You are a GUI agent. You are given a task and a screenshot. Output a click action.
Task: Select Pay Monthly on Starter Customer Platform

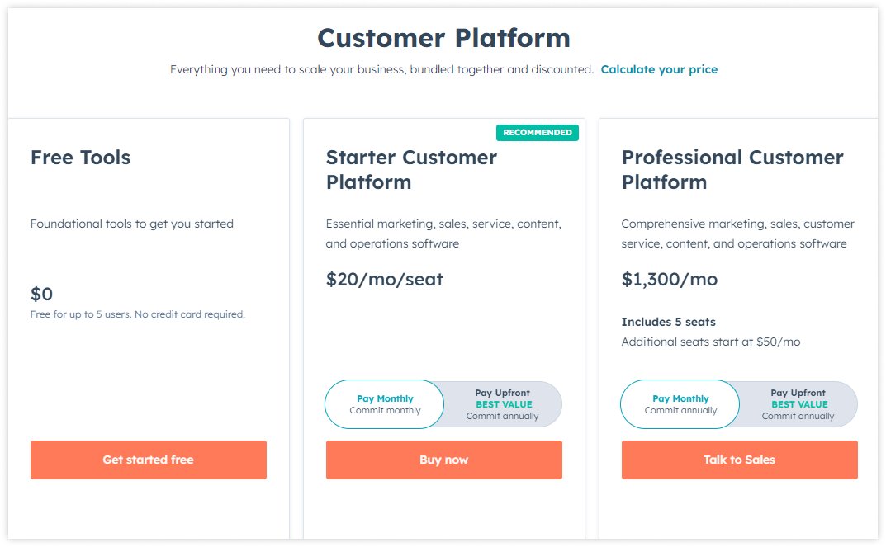384,404
